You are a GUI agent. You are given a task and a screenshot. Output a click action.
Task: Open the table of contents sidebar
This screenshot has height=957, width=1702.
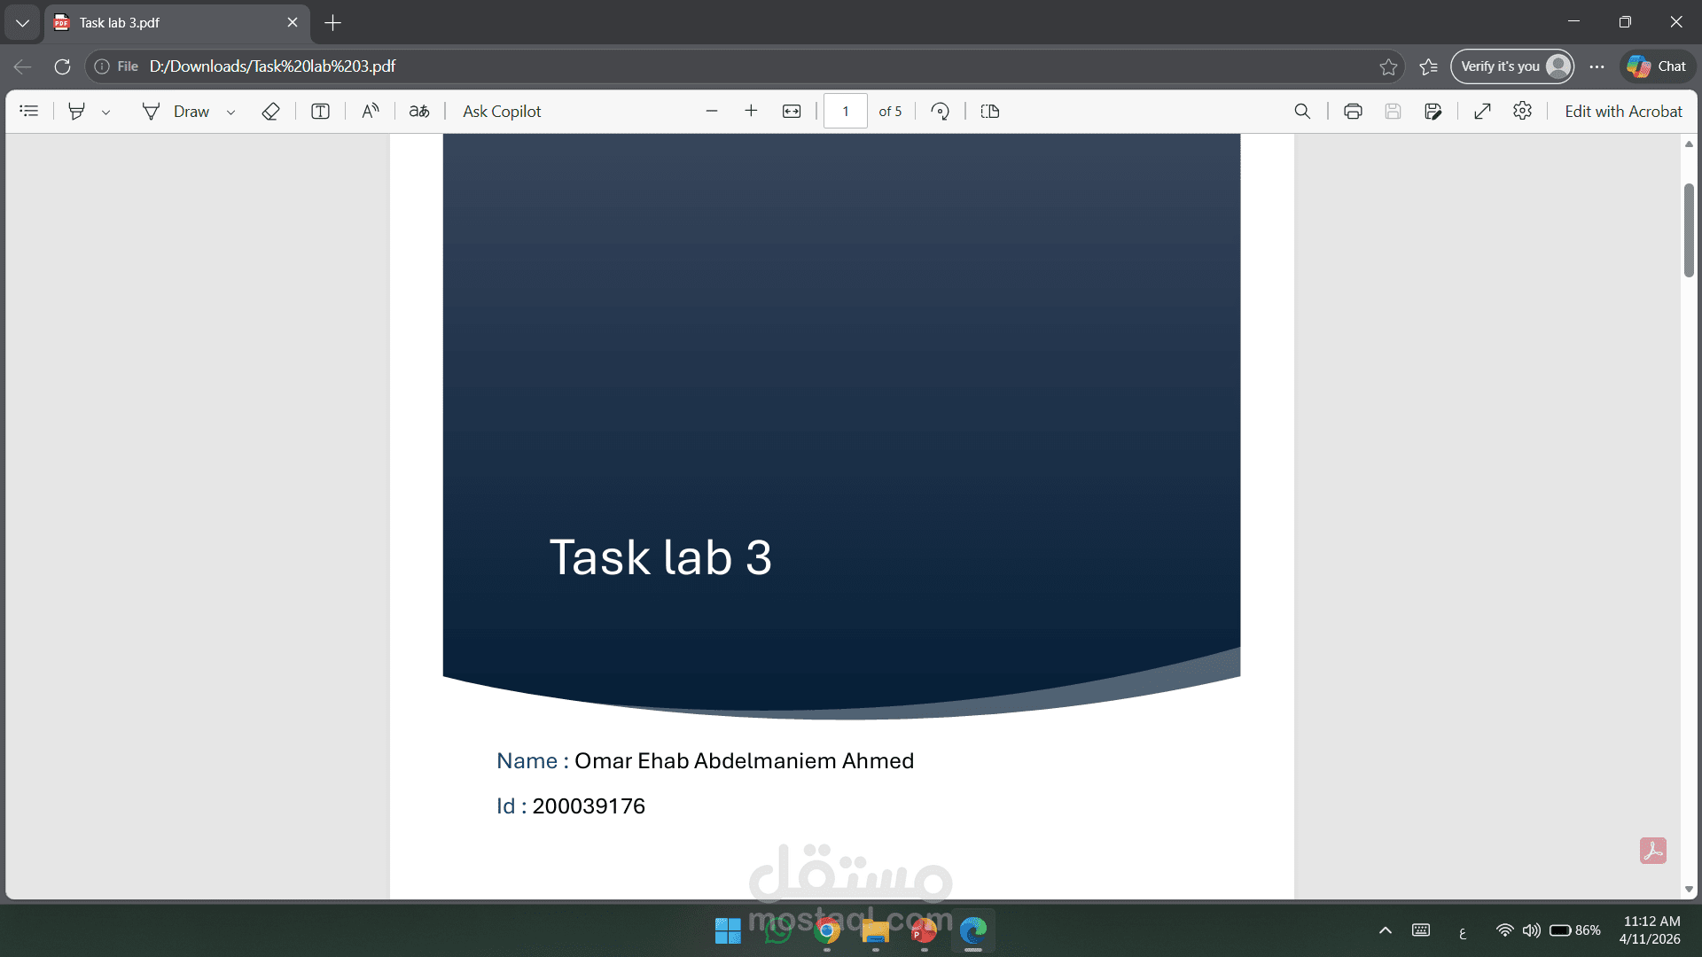29,111
